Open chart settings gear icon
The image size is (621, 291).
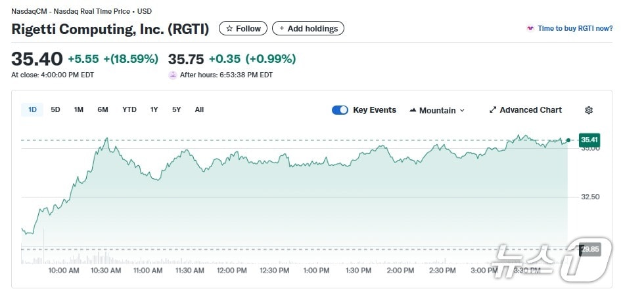tap(589, 110)
